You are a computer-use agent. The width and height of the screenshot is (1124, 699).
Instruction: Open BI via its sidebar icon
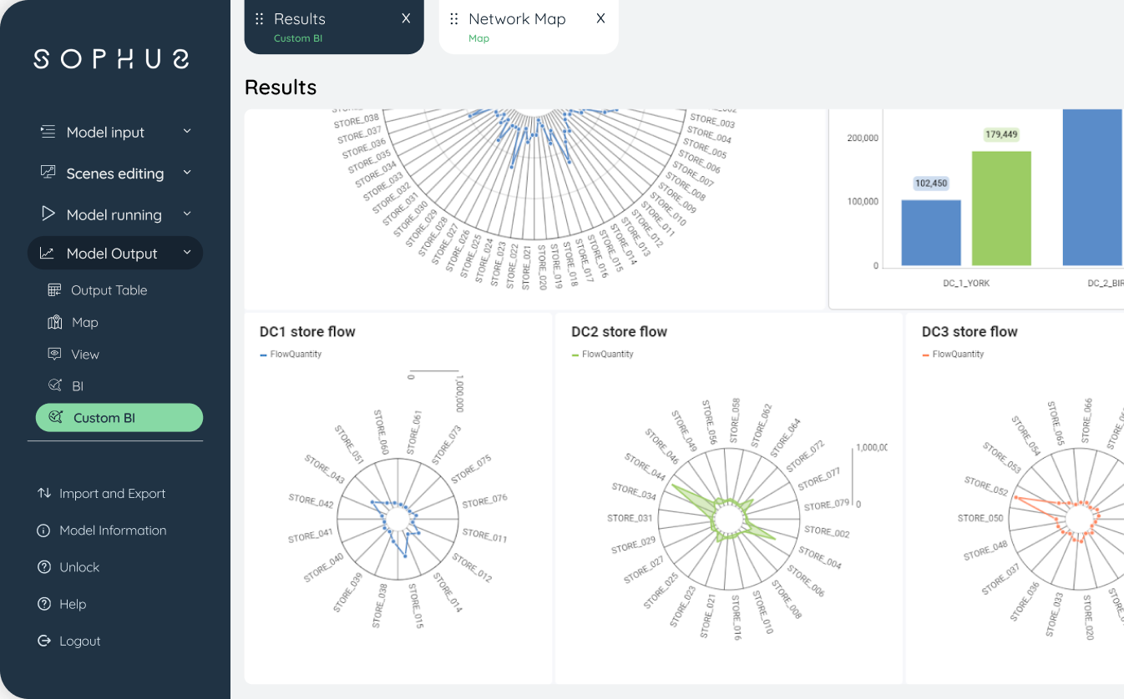(x=55, y=386)
